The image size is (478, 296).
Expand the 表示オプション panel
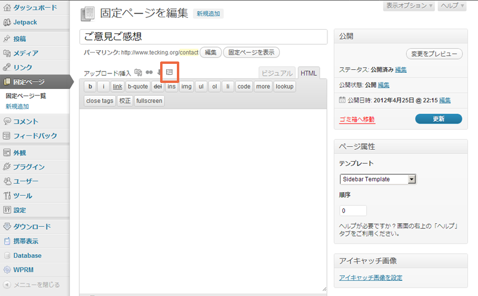409,6
